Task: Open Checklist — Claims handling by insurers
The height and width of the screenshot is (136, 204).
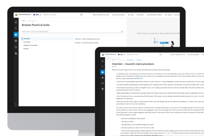Action: 87,39
